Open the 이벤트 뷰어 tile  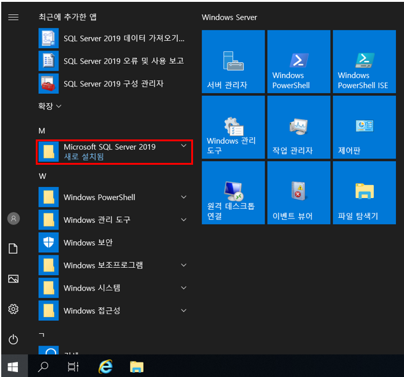[x=299, y=193]
